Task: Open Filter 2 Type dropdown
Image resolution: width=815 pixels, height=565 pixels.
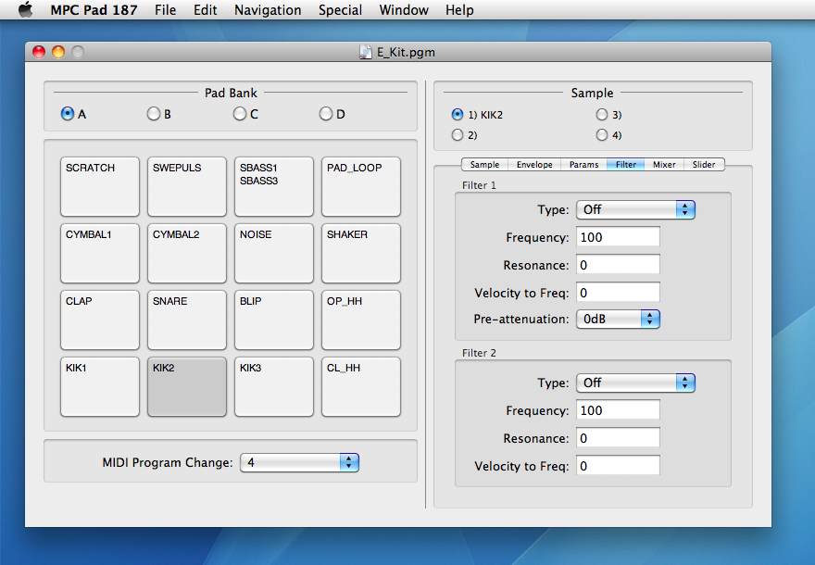Action: 635,383
